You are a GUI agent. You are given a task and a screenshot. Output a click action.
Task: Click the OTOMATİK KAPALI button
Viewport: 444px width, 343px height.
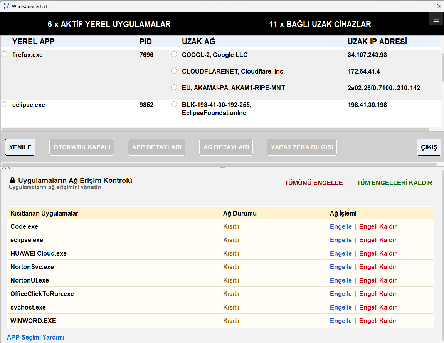(82, 147)
